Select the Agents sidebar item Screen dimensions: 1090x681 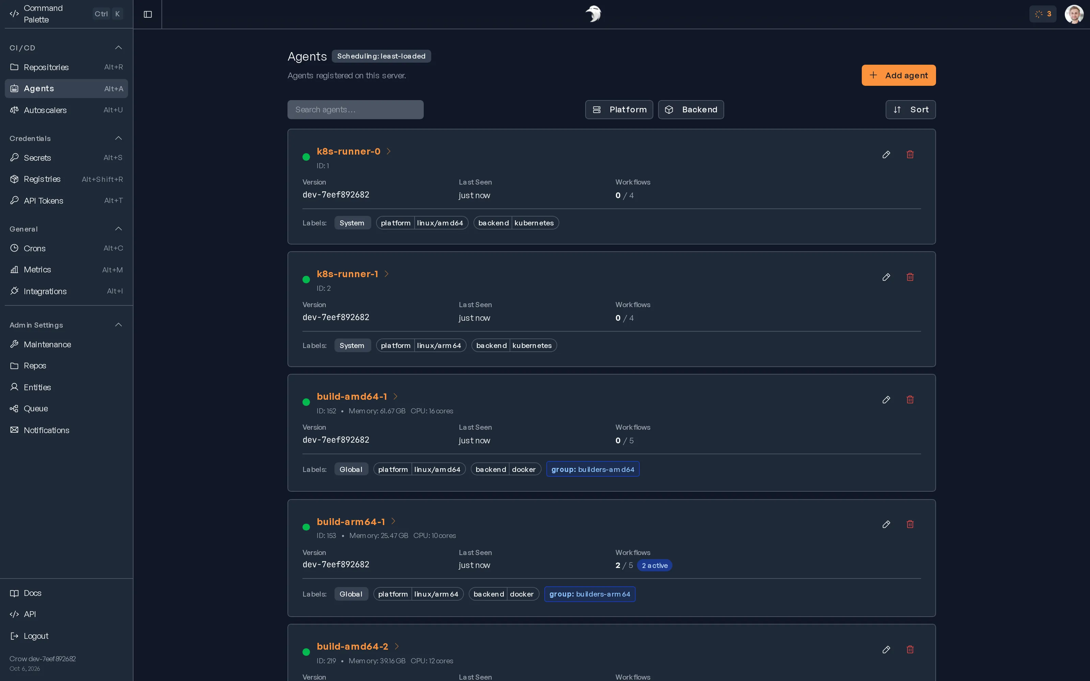[66, 89]
